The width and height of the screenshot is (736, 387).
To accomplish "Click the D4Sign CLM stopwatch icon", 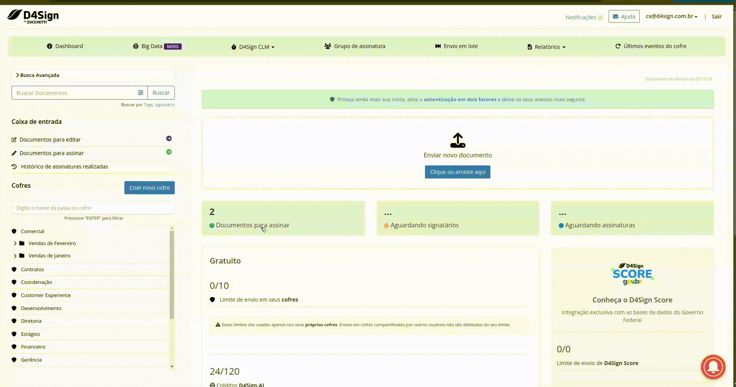I will click(x=234, y=47).
